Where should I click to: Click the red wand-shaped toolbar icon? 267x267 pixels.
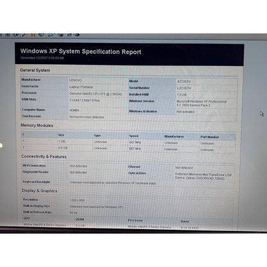[x=25, y=35]
